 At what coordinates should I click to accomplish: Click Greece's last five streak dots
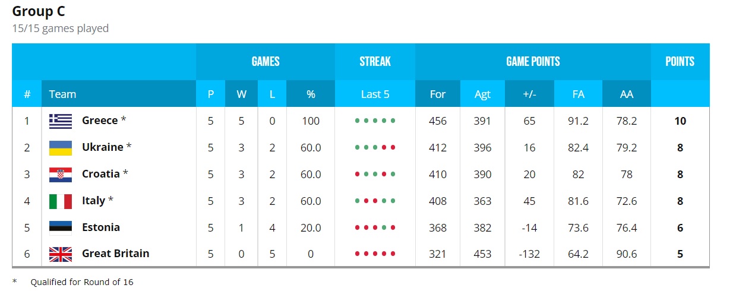click(375, 121)
